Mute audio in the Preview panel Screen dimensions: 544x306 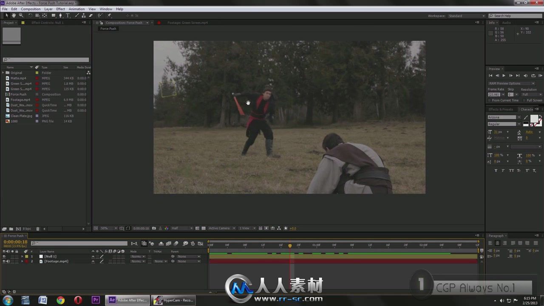(526, 76)
